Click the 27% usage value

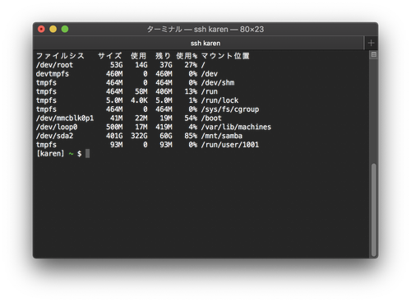coord(191,65)
